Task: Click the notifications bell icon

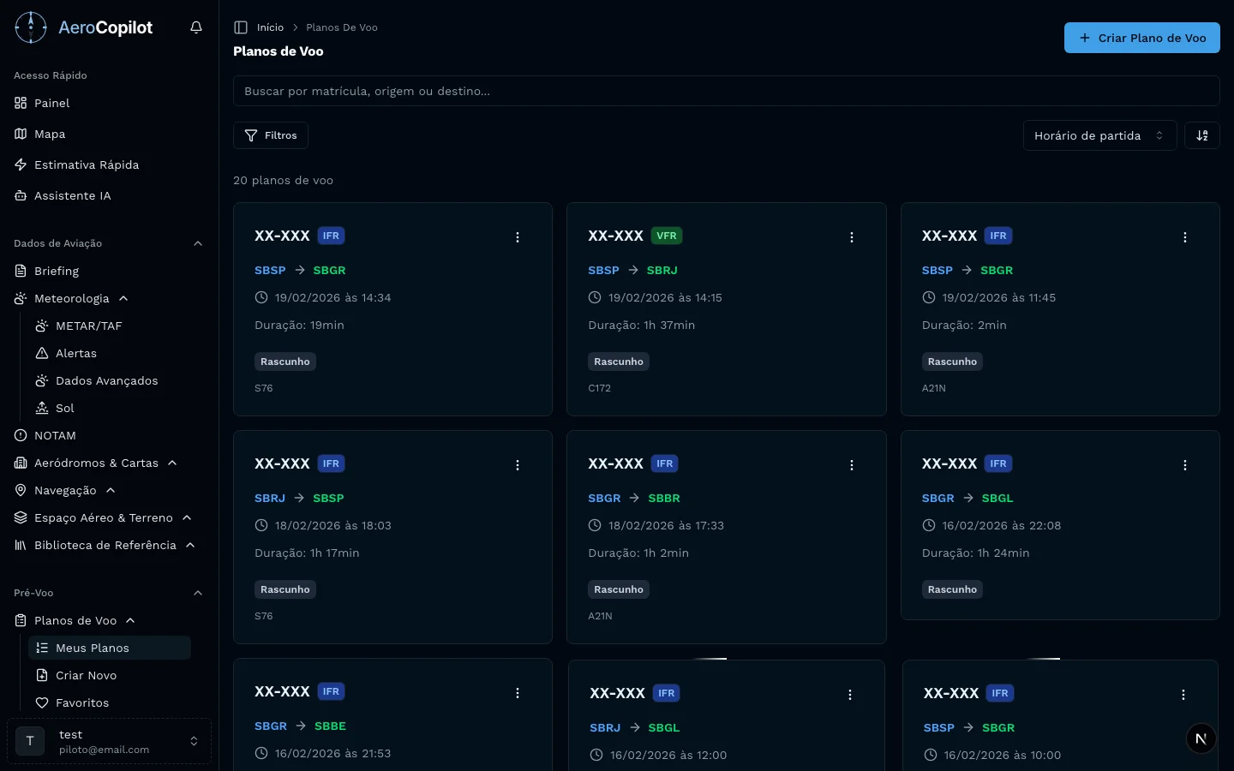Action: 196,27
